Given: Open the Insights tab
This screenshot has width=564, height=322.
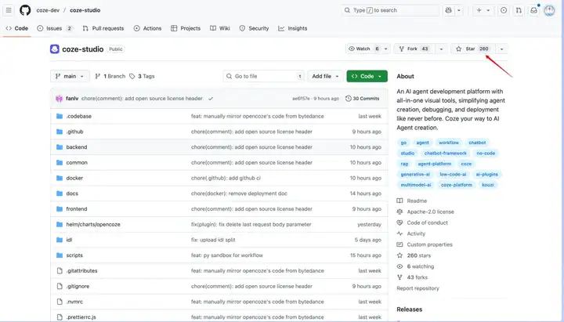Looking at the screenshot, I should click(x=293, y=28).
